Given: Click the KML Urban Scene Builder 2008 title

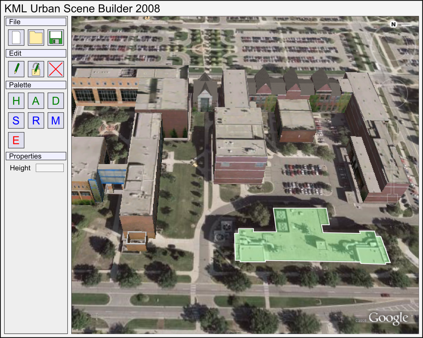Looking at the screenshot, I should (x=82, y=9).
